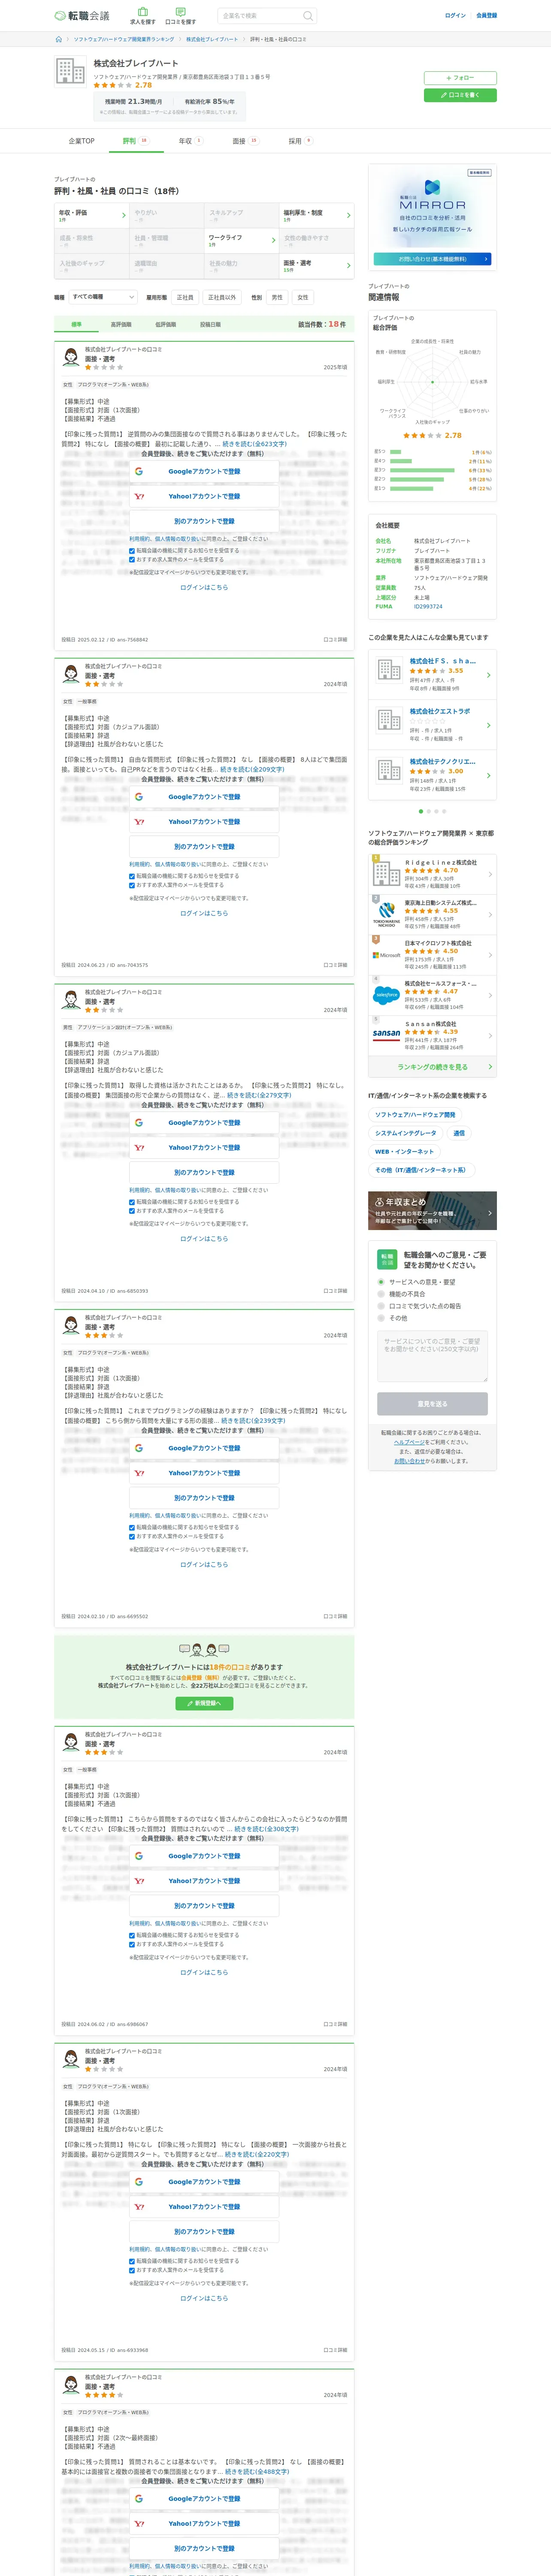Sort reviews by 高評価順
Viewport: 551px width, 2576px height.
pos(121,324)
